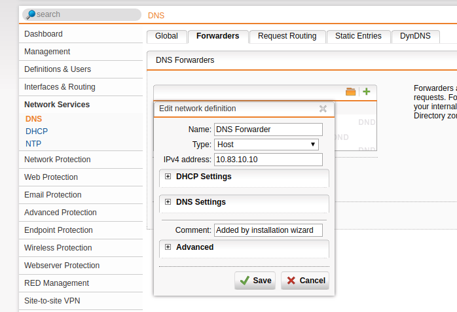Click the orange folder icon above the list
457x312 pixels.
click(350, 92)
